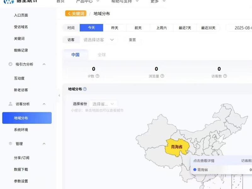Open 系统环境 in the sidebar
The height and width of the screenshot is (189, 252).
(21, 130)
